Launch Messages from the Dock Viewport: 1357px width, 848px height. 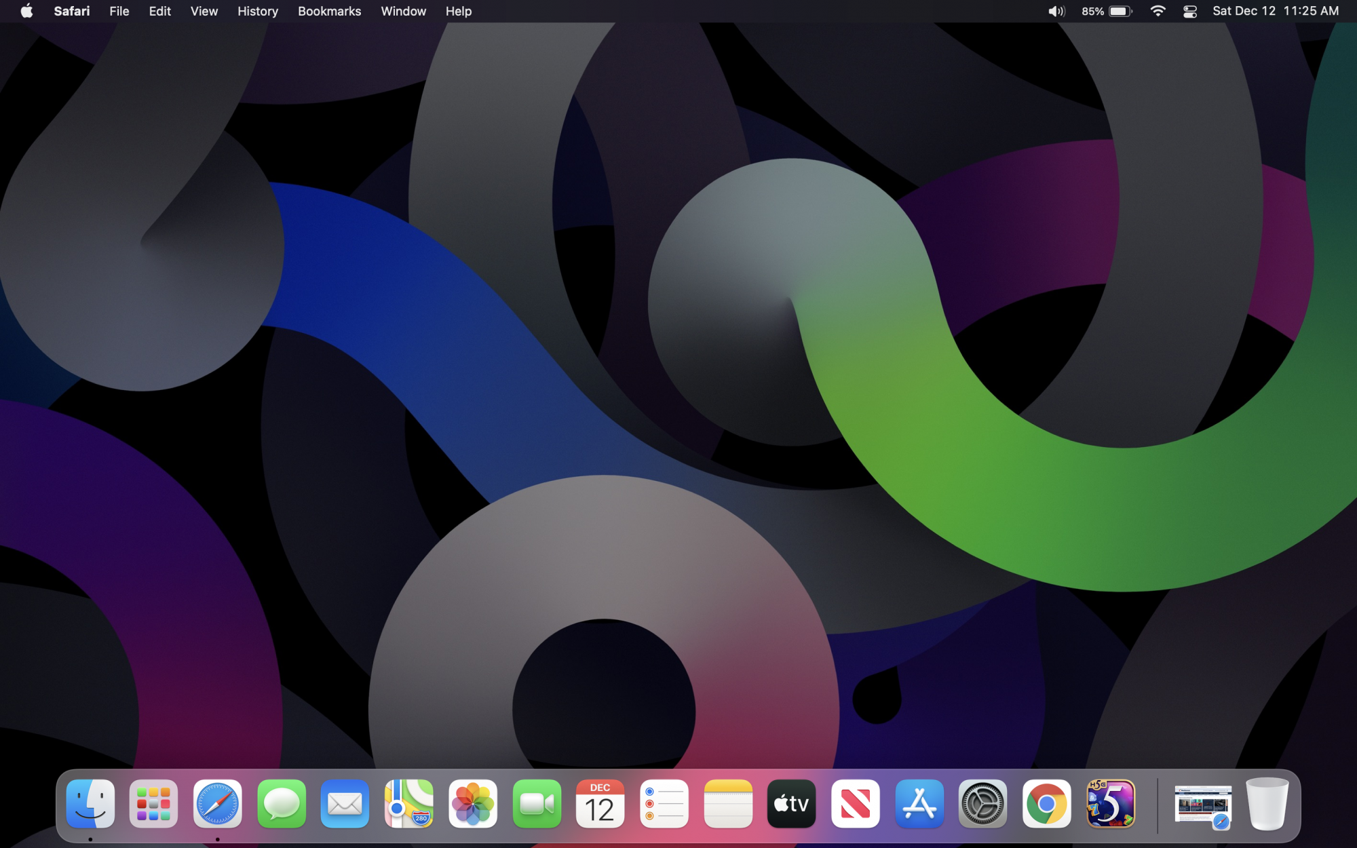coord(282,804)
